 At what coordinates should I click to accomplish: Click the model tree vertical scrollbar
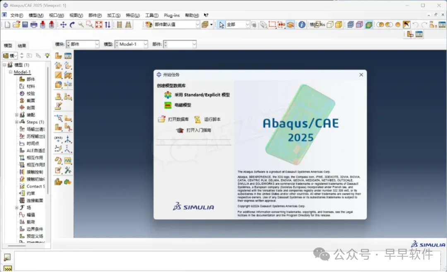pos(48,131)
